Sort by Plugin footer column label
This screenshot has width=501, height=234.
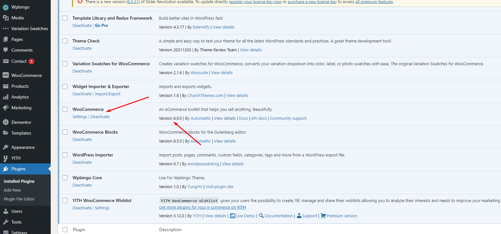79,230
